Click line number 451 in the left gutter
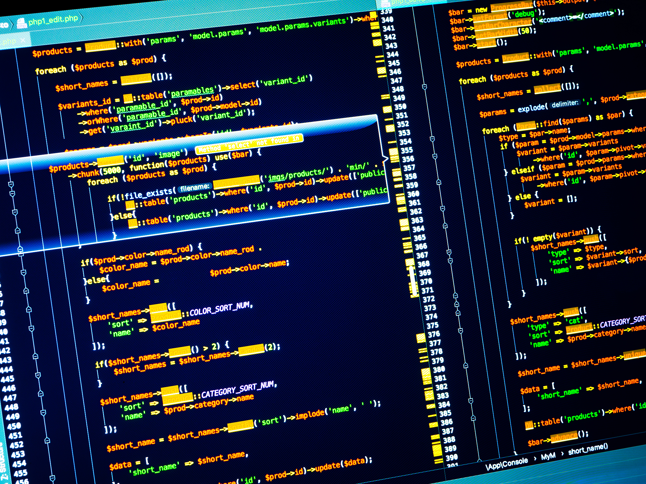Image resolution: width=646 pixels, height=484 pixels. [15, 435]
